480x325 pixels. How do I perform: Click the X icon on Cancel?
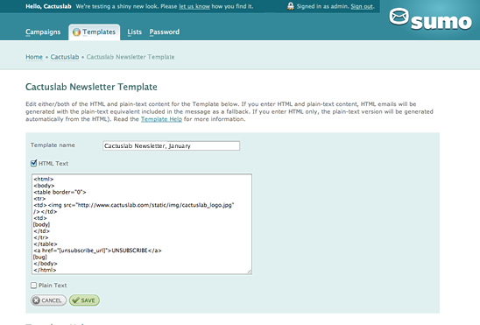(x=36, y=300)
